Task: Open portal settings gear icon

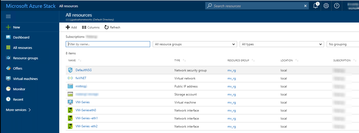Action: (x=326, y=6)
